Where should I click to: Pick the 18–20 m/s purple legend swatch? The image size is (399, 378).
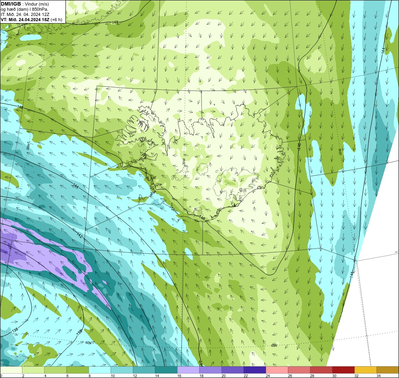(x=210, y=370)
